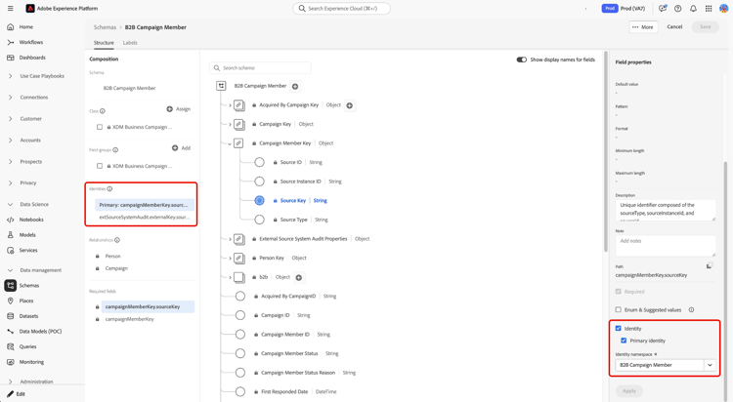Uncheck the Identity checkbox
Viewport: 733px width, 402px height.
point(619,328)
